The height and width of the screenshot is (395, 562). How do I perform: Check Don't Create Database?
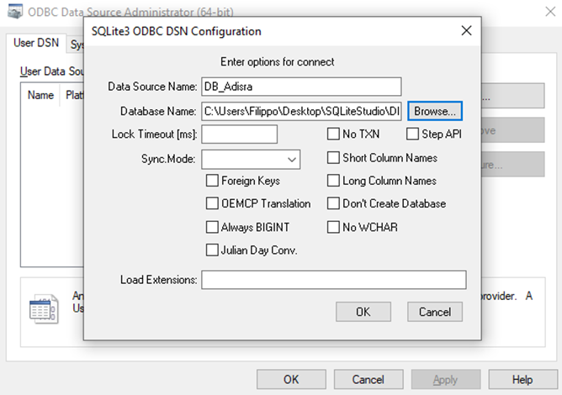click(x=333, y=203)
